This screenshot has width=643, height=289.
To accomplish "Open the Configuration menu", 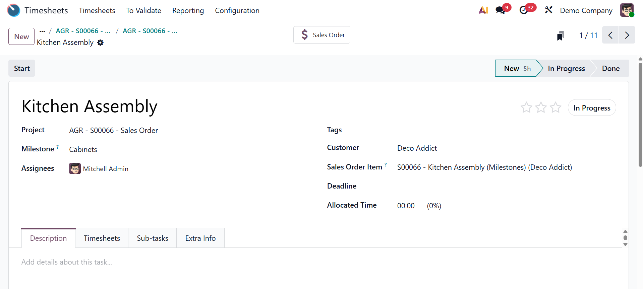I will (237, 11).
